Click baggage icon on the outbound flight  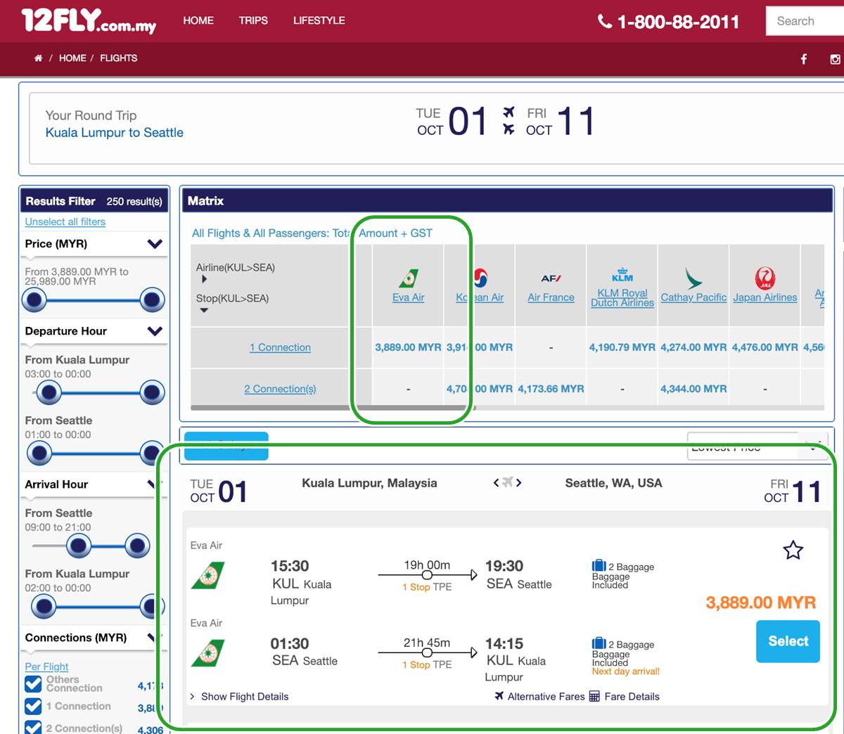coord(599,565)
